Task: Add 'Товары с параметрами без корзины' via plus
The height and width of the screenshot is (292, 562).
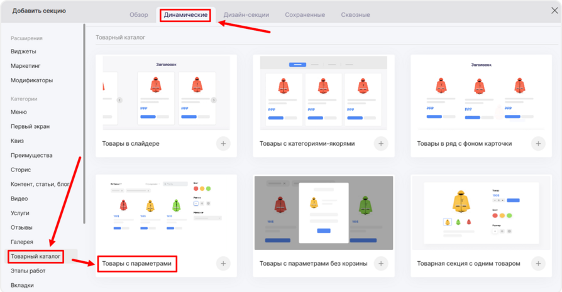Action: (380, 264)
